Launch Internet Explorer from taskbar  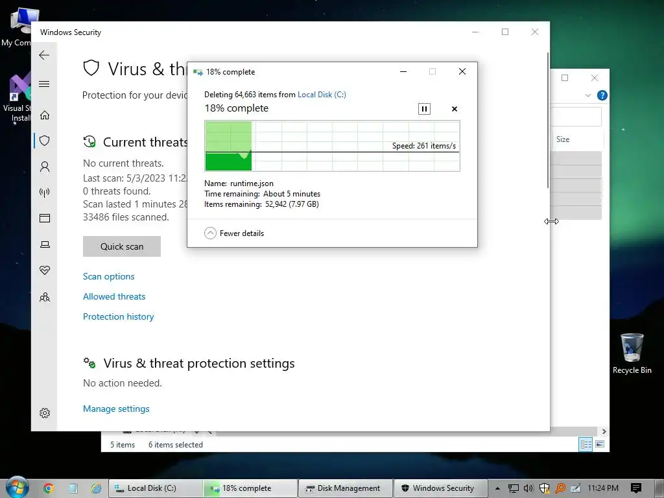coord(97,488)
